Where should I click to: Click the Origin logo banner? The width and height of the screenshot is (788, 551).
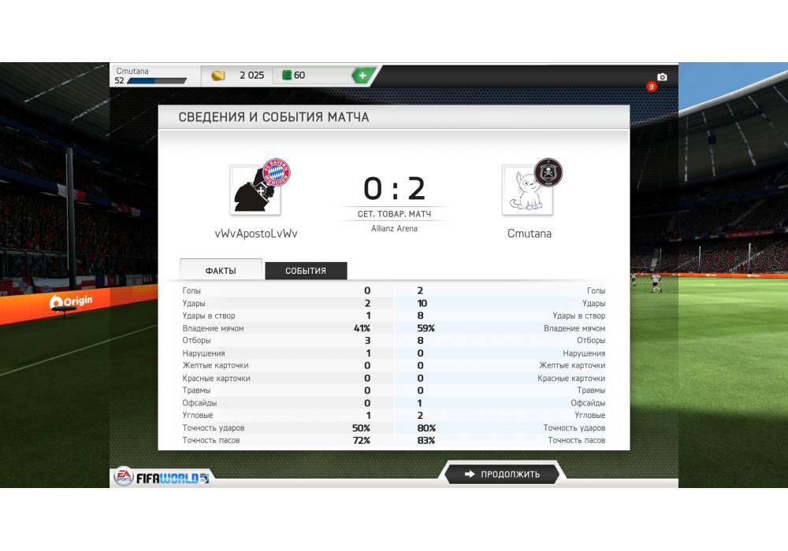point(71,301)
